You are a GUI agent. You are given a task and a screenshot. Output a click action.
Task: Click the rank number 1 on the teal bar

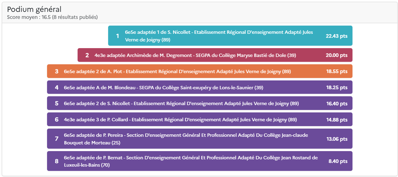click(118, 36)
